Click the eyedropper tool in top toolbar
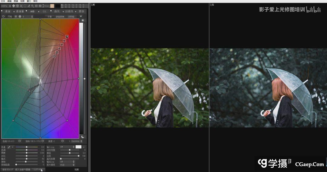This screenshot has height=172, width=327. (29, 6)
